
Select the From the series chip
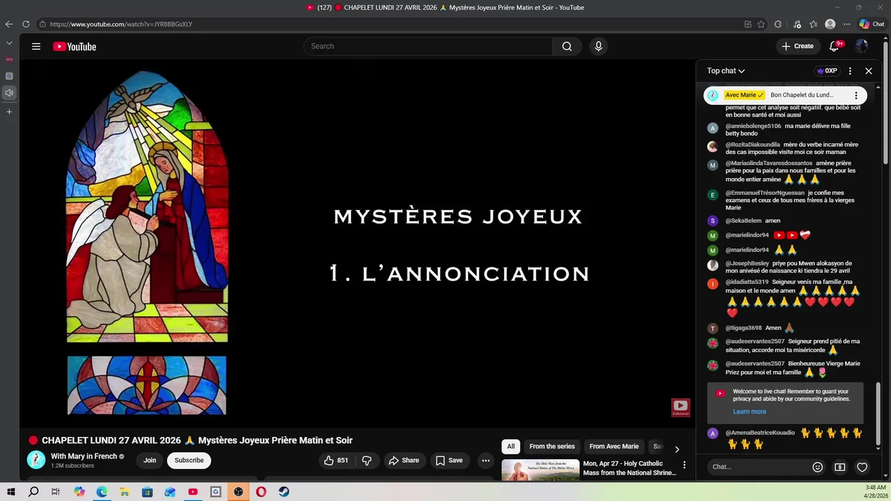click(x=552, y=447)
